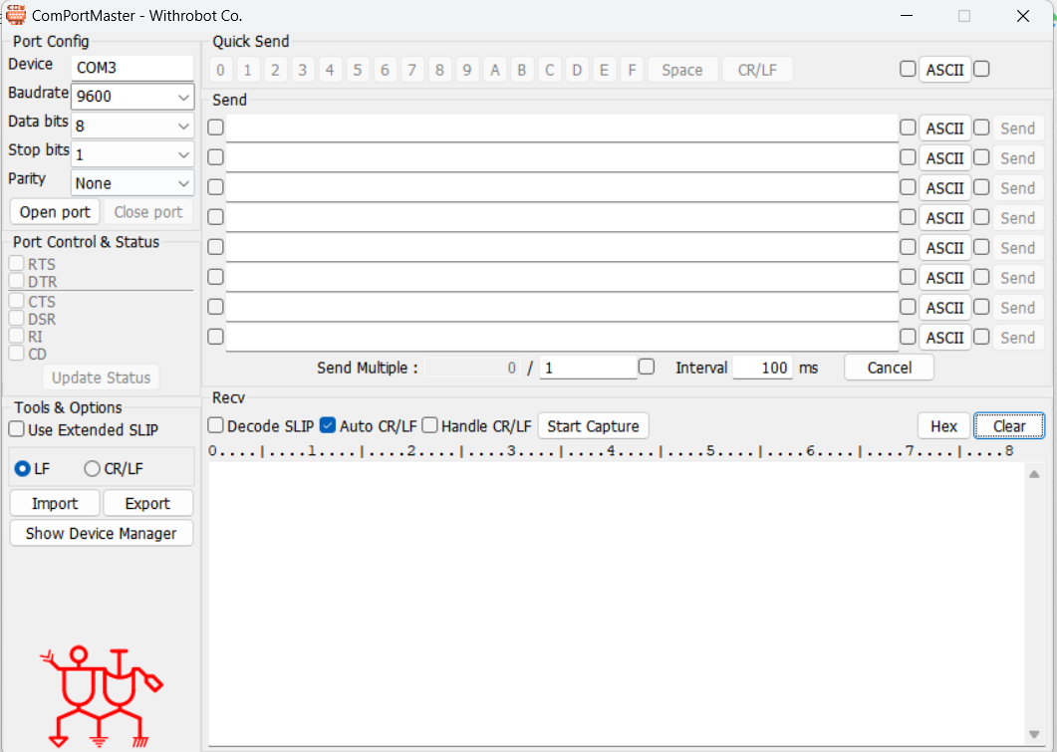
Task: Click the first send row text field
Action: pos(562,128)
